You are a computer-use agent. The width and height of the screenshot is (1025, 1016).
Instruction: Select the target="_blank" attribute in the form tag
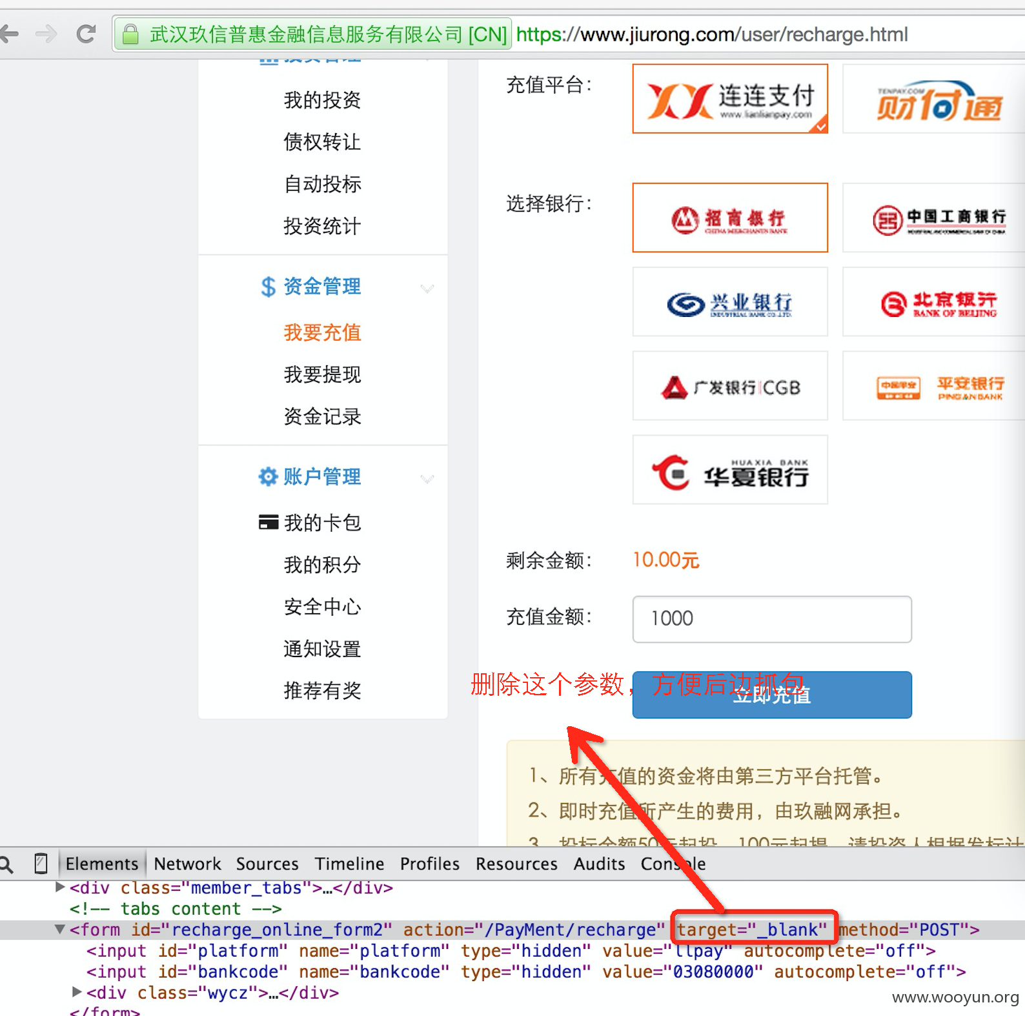[752, 930]
